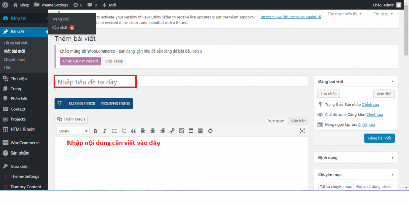Viewport: 409px width, 206px height.
Task: Enable distraction-free fullscreen writing mode
Action: [302, 131]
